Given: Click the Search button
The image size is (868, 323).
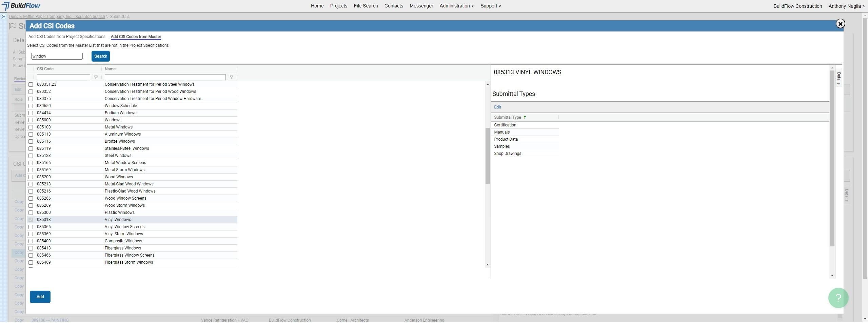Looking at the screenshot, I should 100,56.
